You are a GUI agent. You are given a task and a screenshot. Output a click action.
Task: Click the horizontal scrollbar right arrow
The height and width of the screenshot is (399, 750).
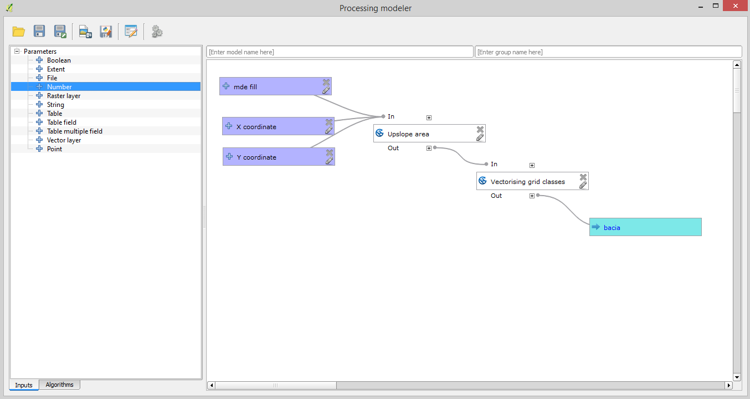(x=728, y=385)
